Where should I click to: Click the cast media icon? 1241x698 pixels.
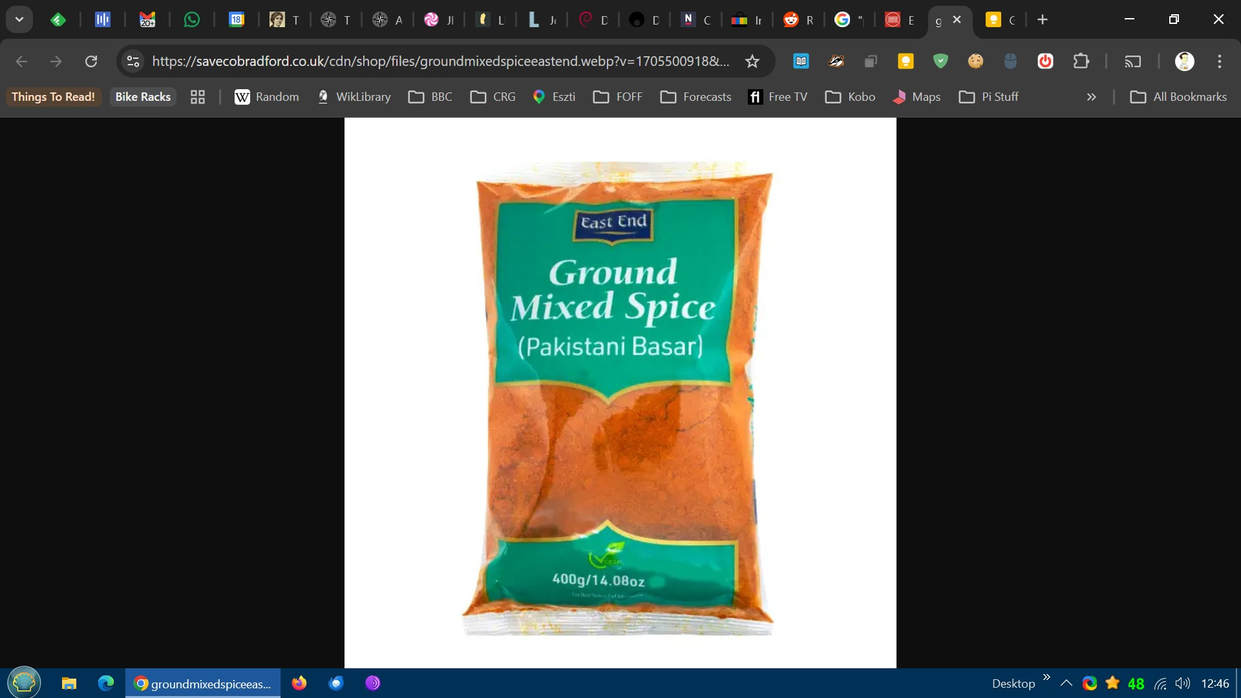pos(1132,61)
